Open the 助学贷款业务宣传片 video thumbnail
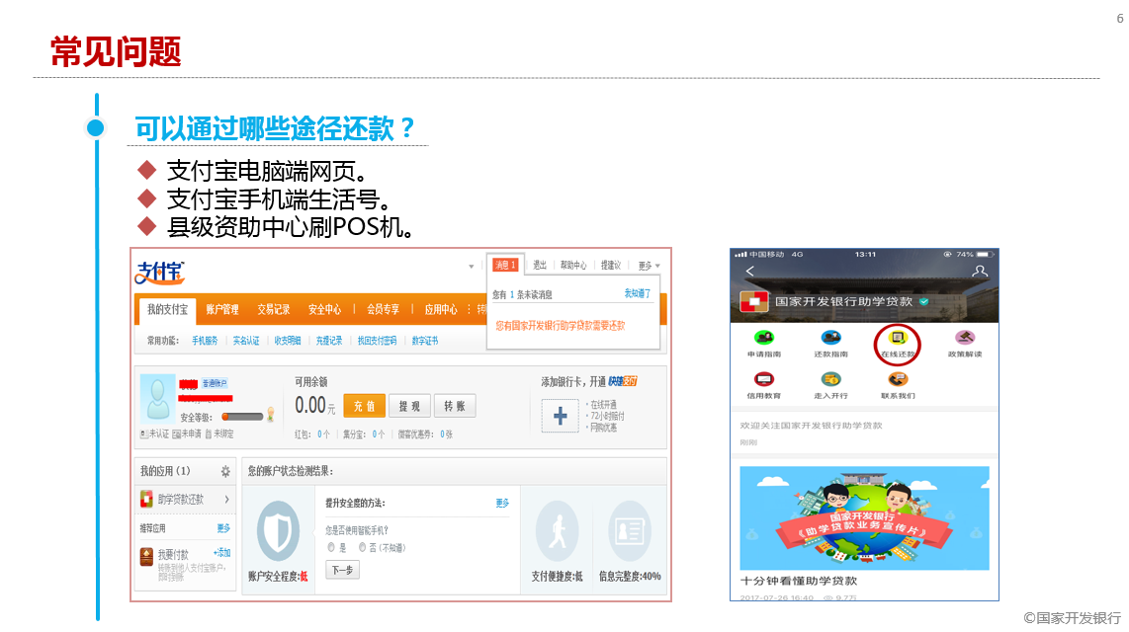This screenshot has height=632, width=1129. pos(864,518)
